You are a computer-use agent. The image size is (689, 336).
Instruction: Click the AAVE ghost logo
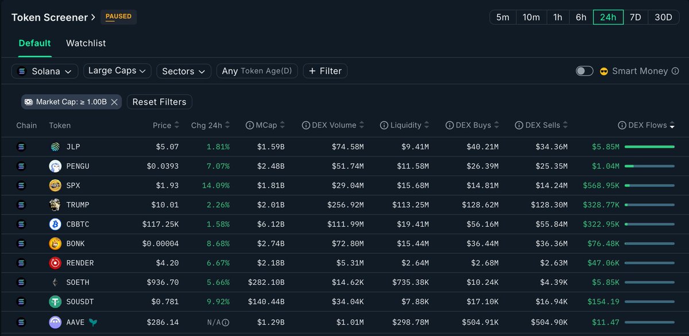point(55,322)
